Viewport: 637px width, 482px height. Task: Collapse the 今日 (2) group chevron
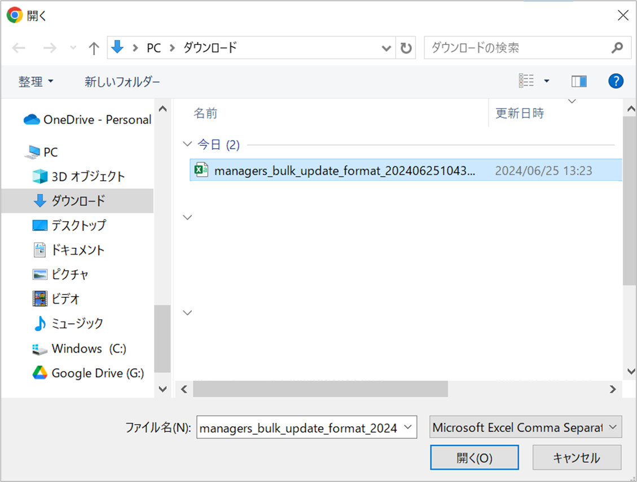[x=188, y=145]
